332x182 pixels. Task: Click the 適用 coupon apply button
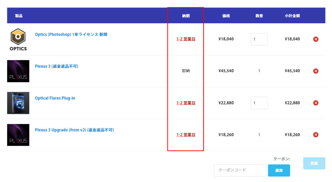click(279, 170)
